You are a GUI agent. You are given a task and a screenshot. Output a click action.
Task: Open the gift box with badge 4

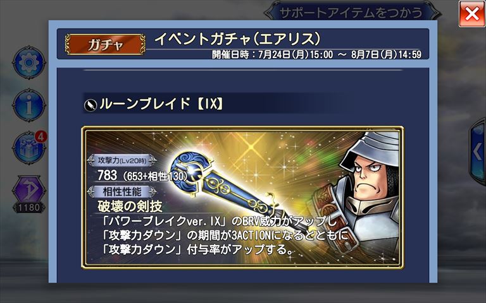coord(29,148)
